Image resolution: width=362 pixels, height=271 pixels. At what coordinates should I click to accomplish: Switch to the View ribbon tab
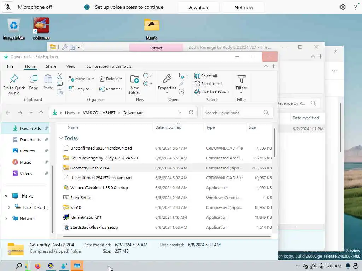pos(71,66)
